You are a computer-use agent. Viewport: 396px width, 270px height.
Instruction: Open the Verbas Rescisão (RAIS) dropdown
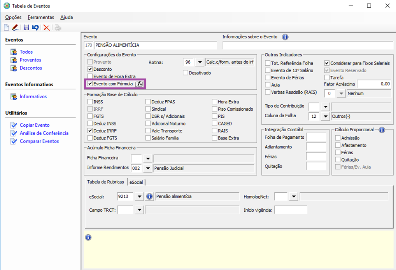click(341, 93)
